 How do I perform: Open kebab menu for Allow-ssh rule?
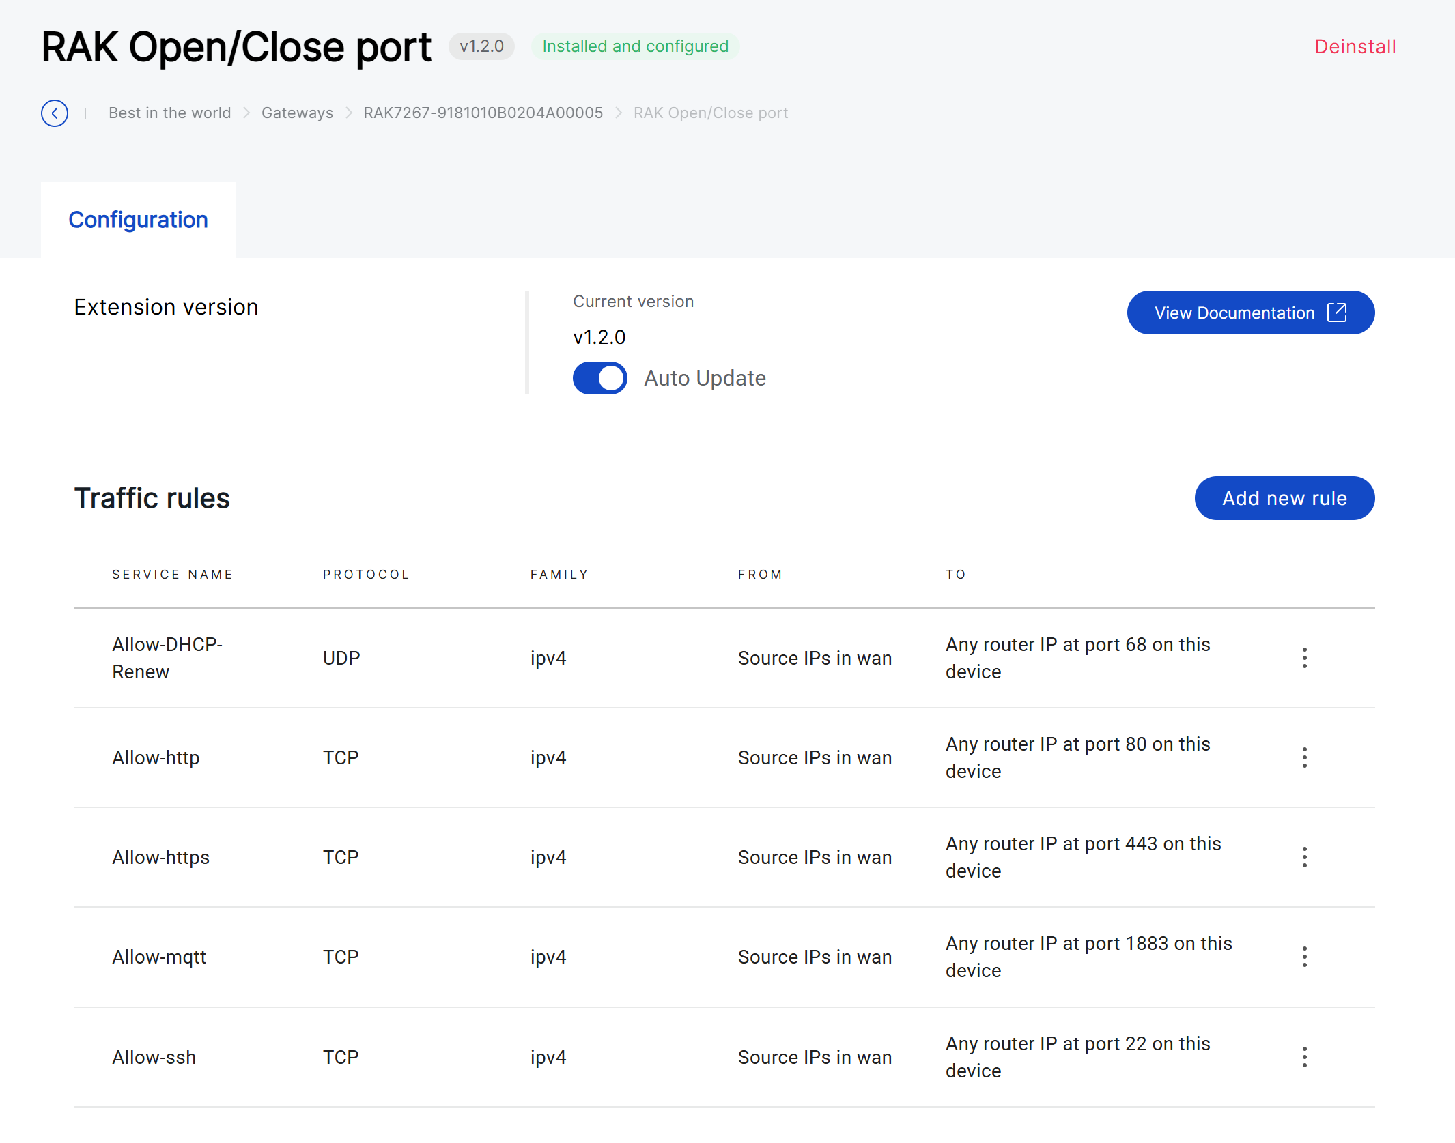click(x=1304, y=1057)
